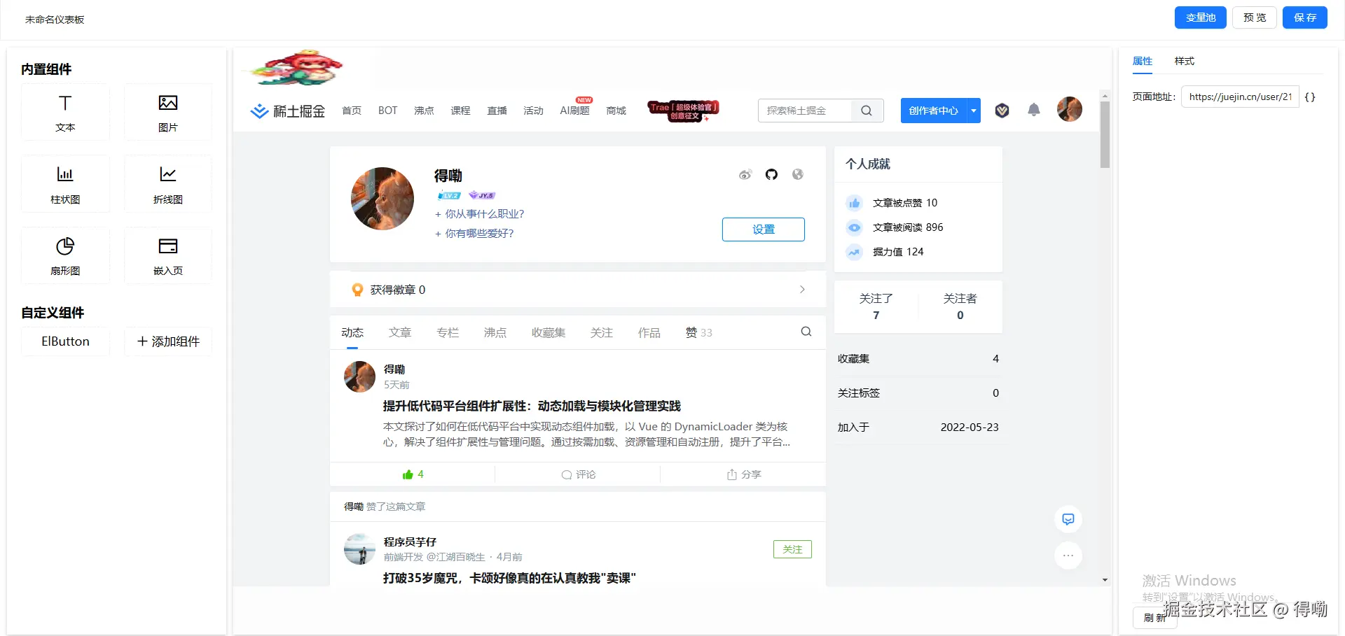Click the search magnifier in 探索稀土掘金 bar

[866, 110]
